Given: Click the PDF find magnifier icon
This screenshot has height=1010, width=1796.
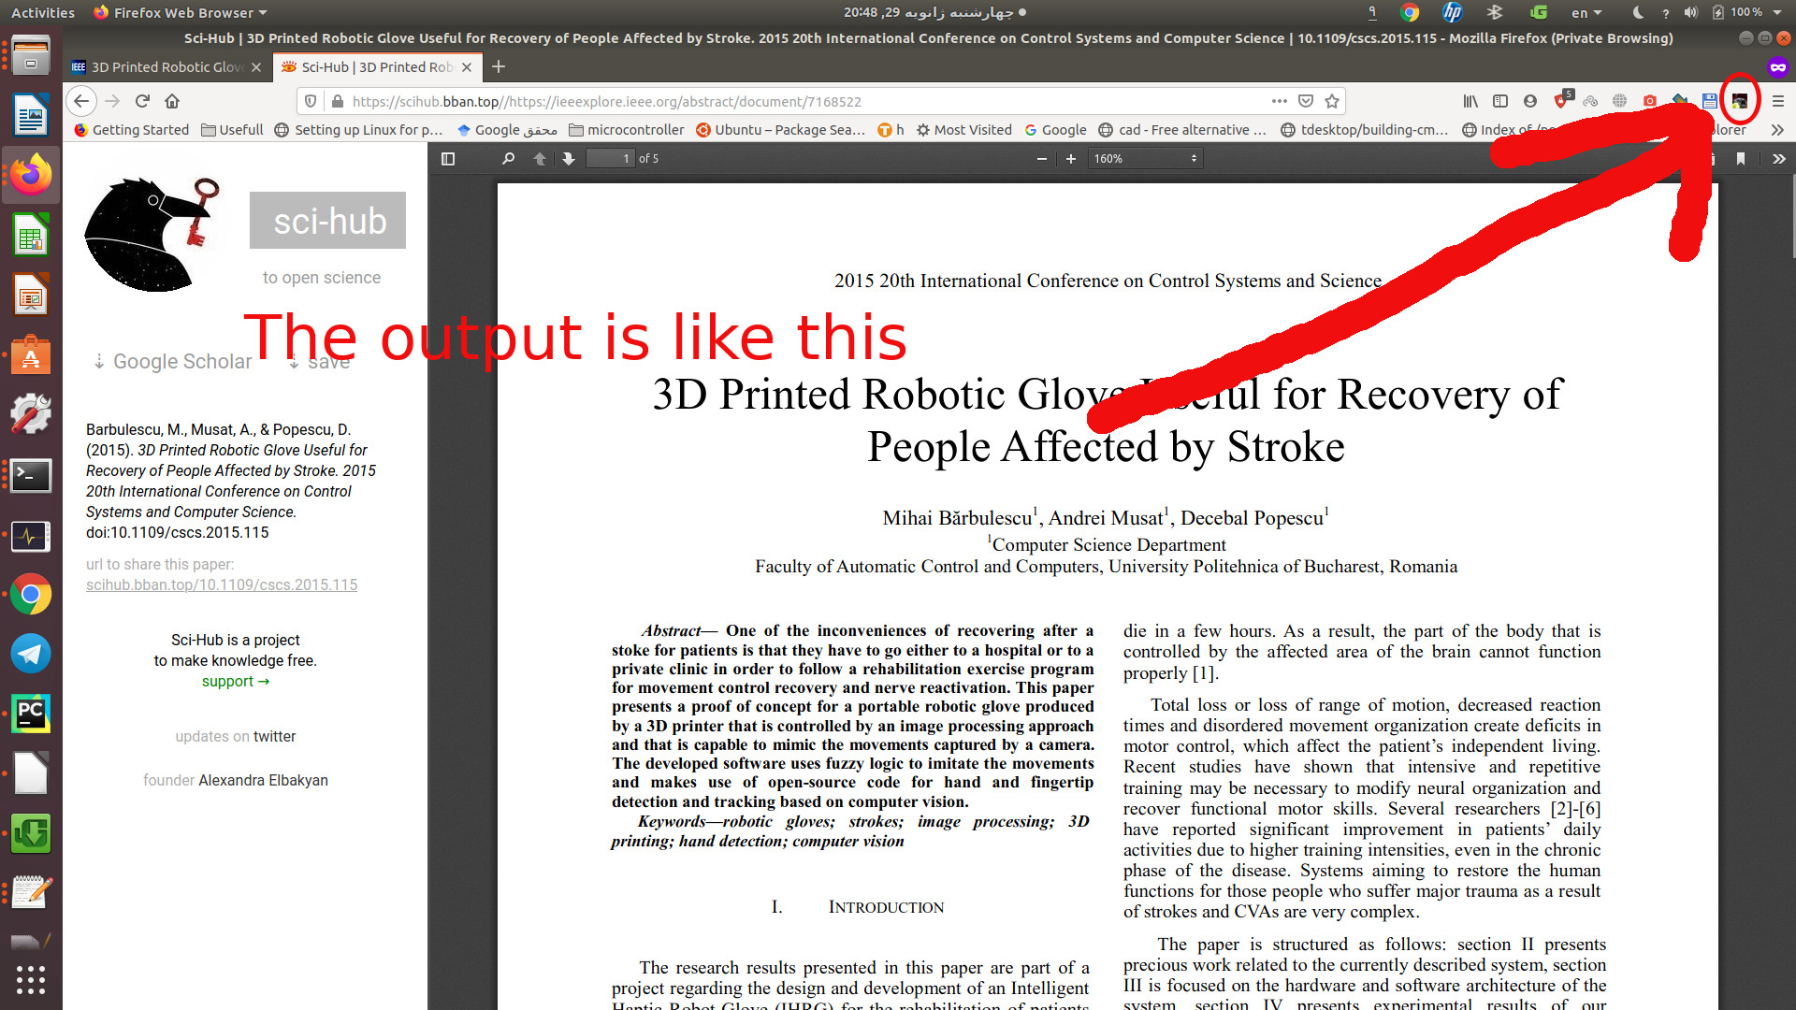Looking at the screenshot, I should tap(508, 159).
